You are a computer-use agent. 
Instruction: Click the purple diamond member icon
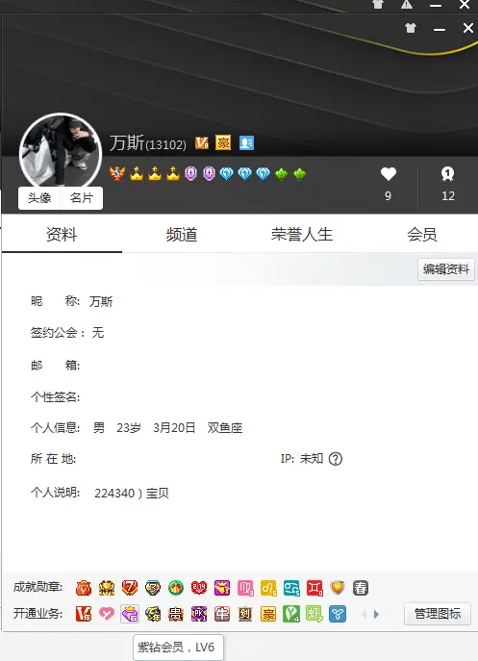tap(130, 613)
